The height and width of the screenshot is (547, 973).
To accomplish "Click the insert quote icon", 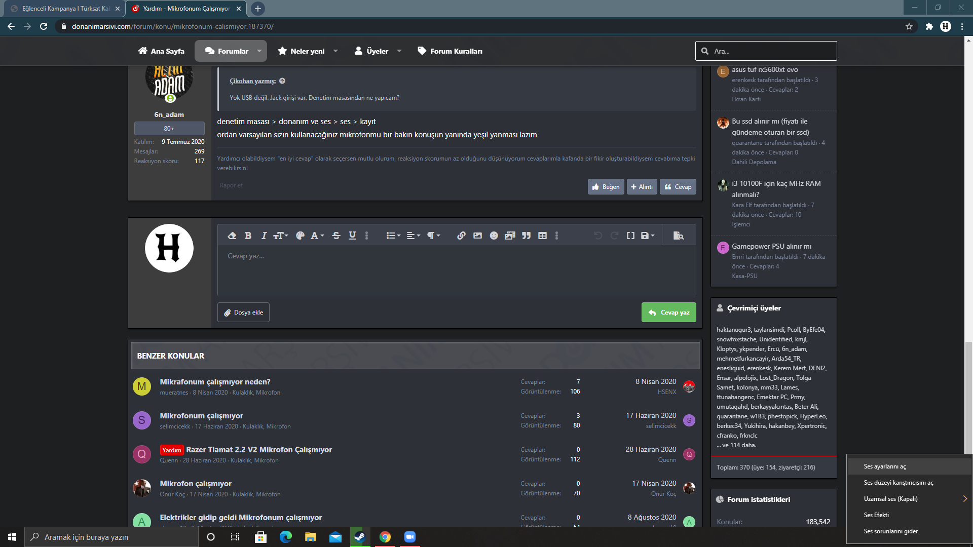I will tap(526, 236).
